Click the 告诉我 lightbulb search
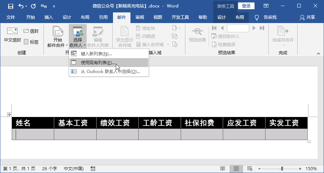 click(x=266, y=17)
